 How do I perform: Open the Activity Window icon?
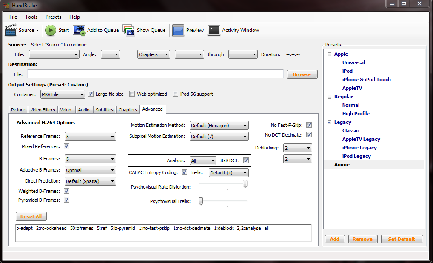214,30
